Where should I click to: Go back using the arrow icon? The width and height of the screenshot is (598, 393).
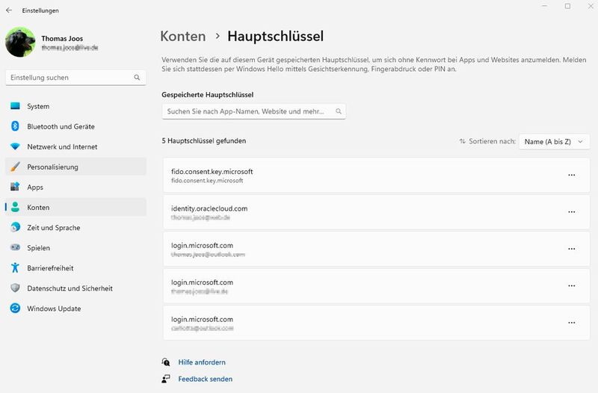[x=9, y=10]
